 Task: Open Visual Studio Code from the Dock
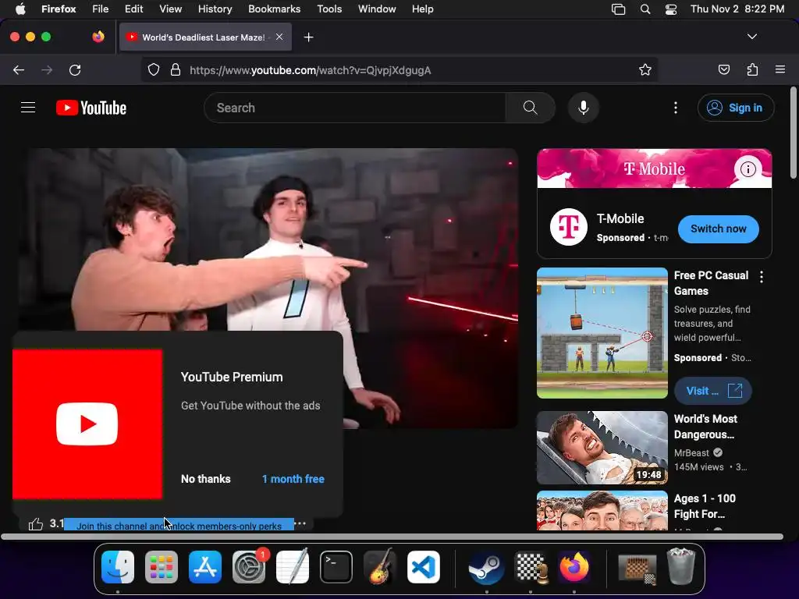[424, 567]
